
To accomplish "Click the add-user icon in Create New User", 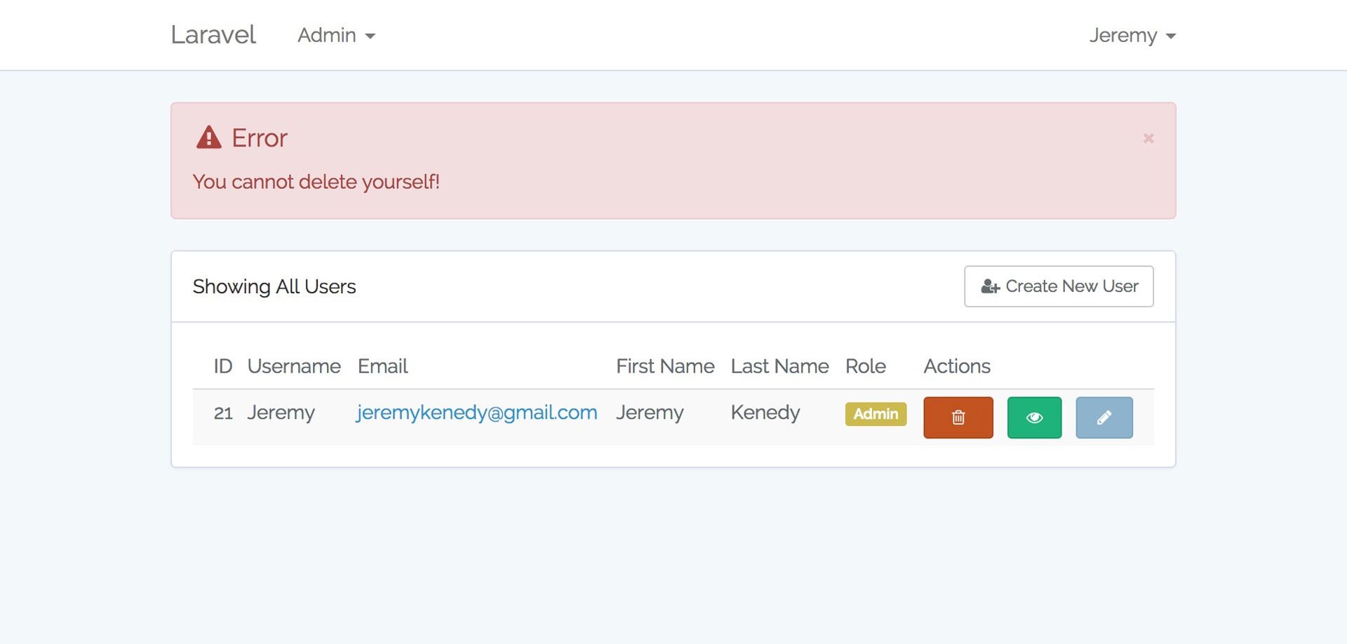I will click(990, 286).
